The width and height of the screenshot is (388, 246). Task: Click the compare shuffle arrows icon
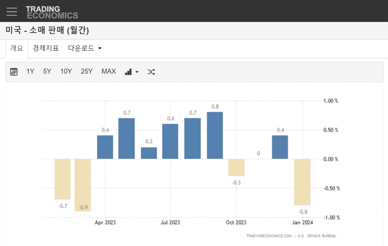coord(151,72)
